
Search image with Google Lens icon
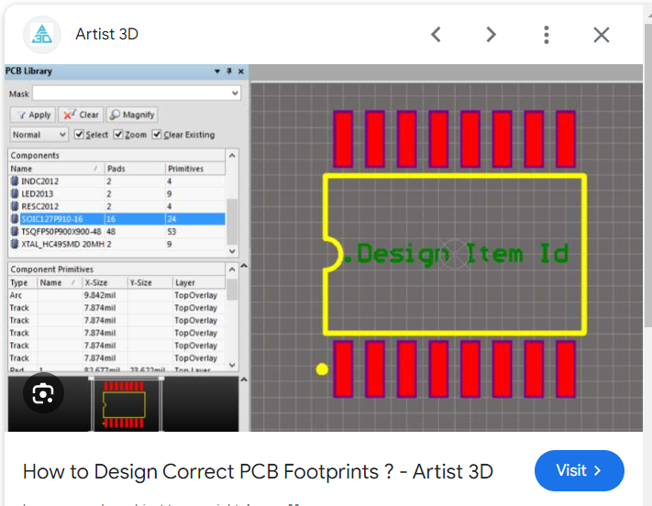[x=43, y=393]
